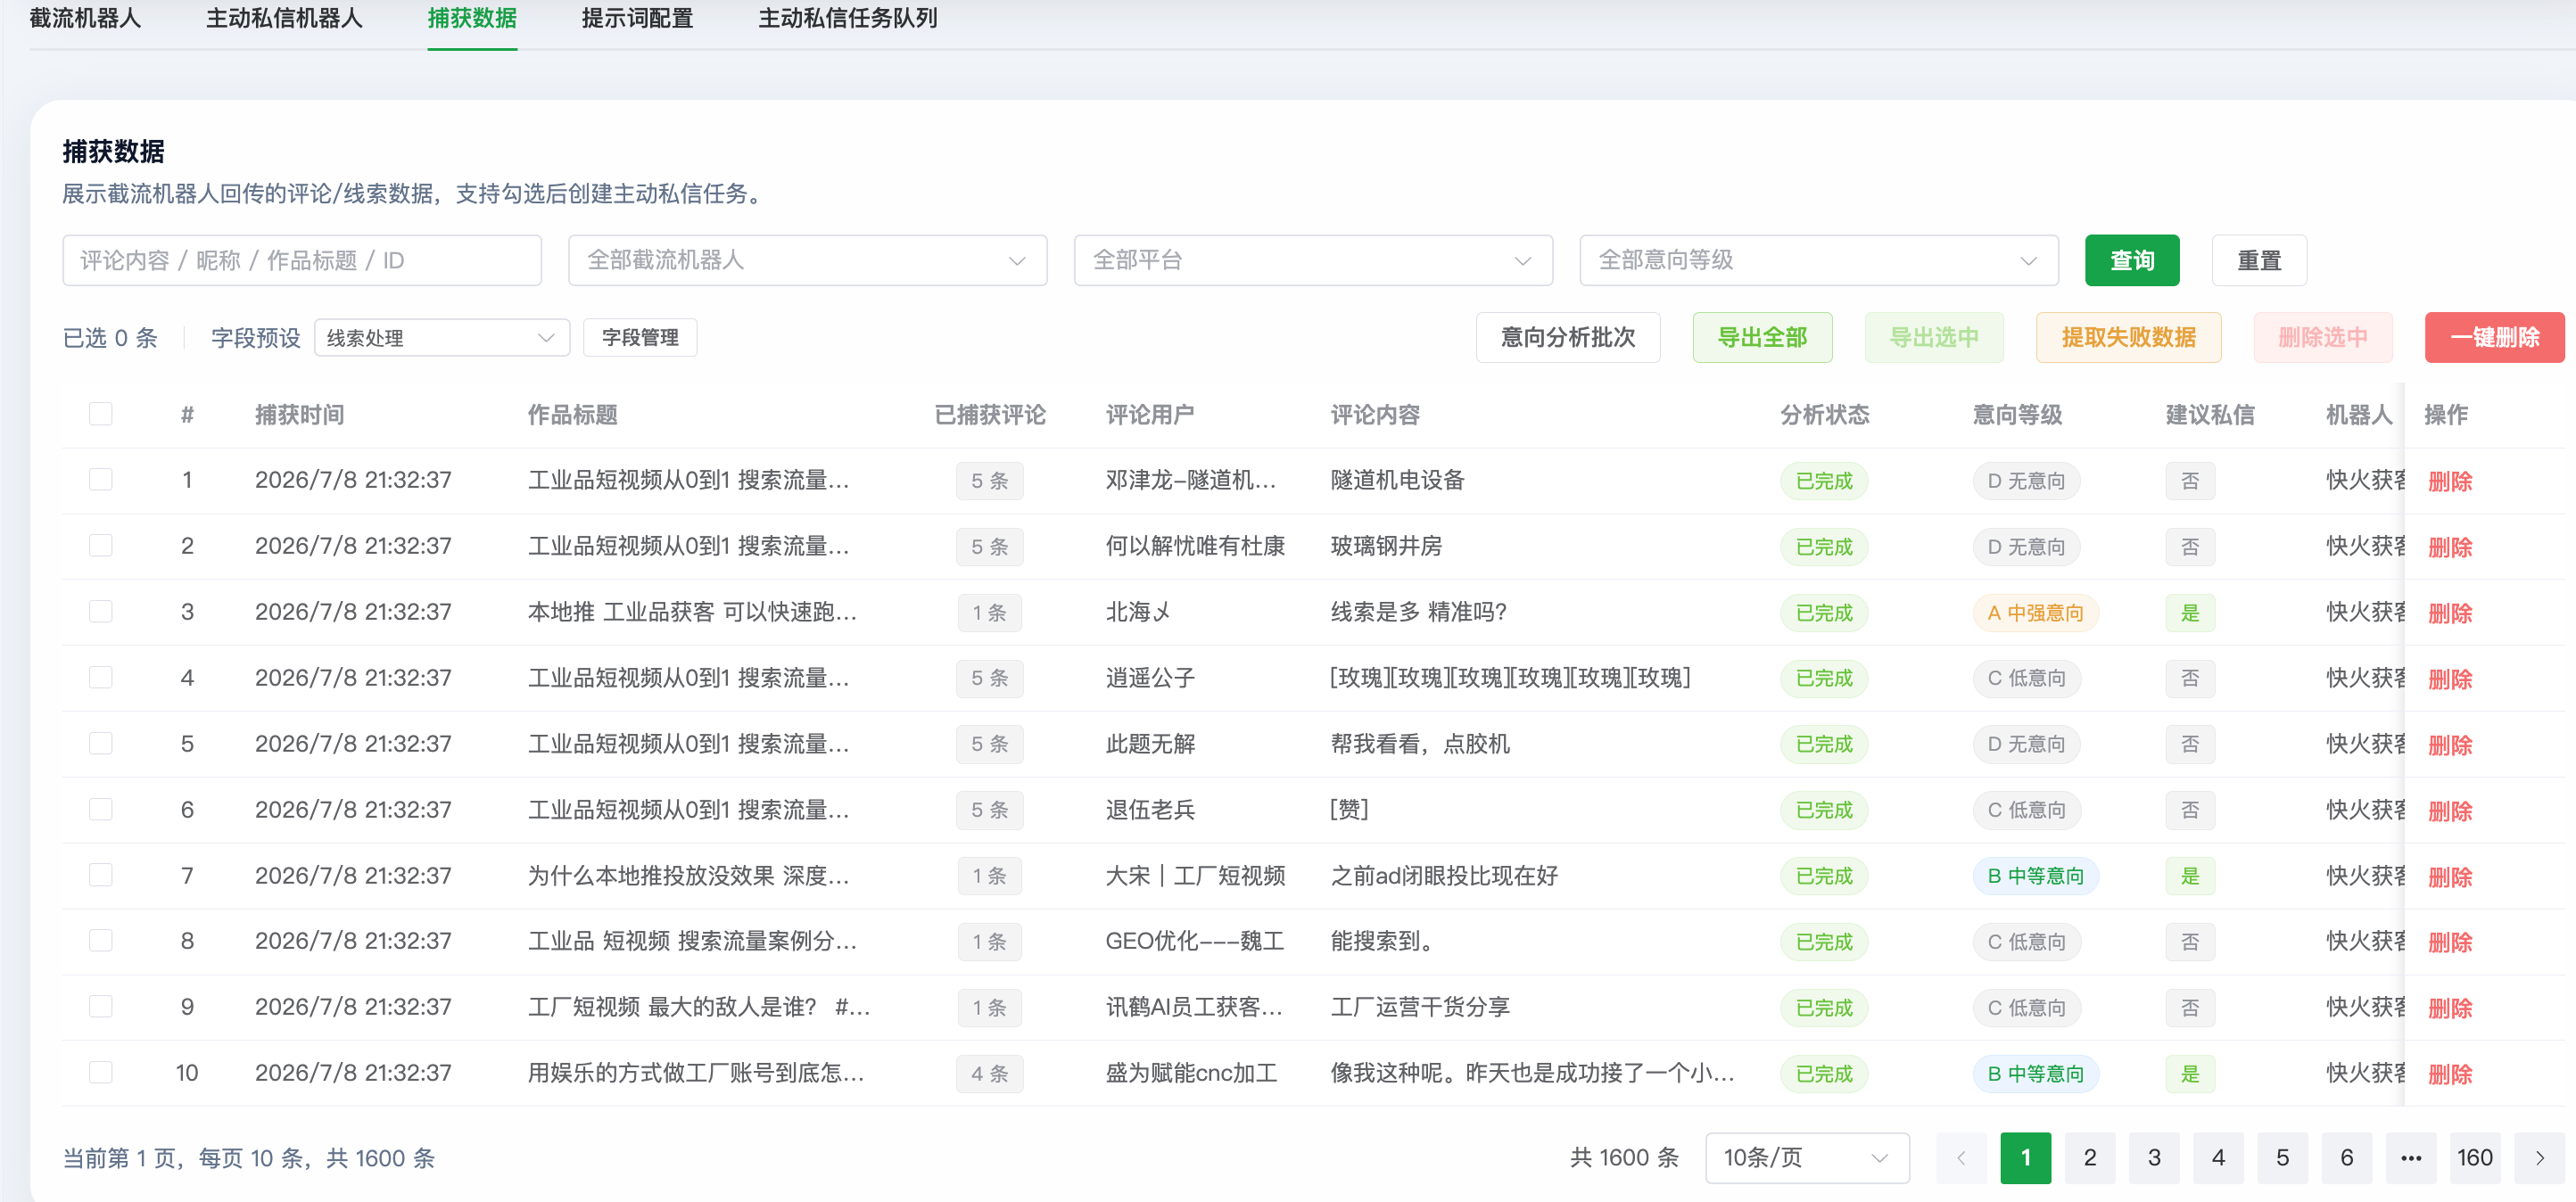The image size is (2576, 1202).
Task: Click the A 中强意向 level tag
Action: (2035, 613)
